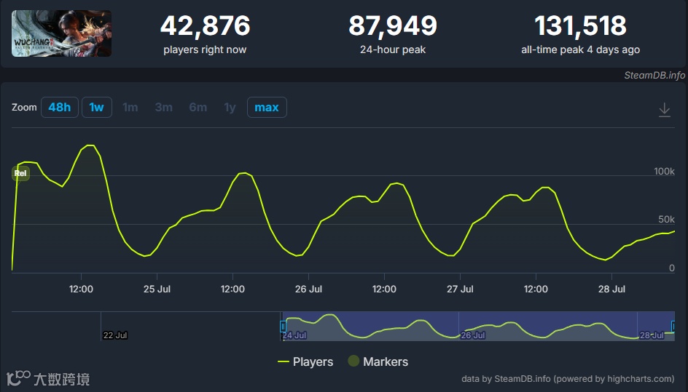Click the 131,518 all-time peak figure
Image resolution: width=688 pixels, height=392 pixels.
(x=580, y=26)
